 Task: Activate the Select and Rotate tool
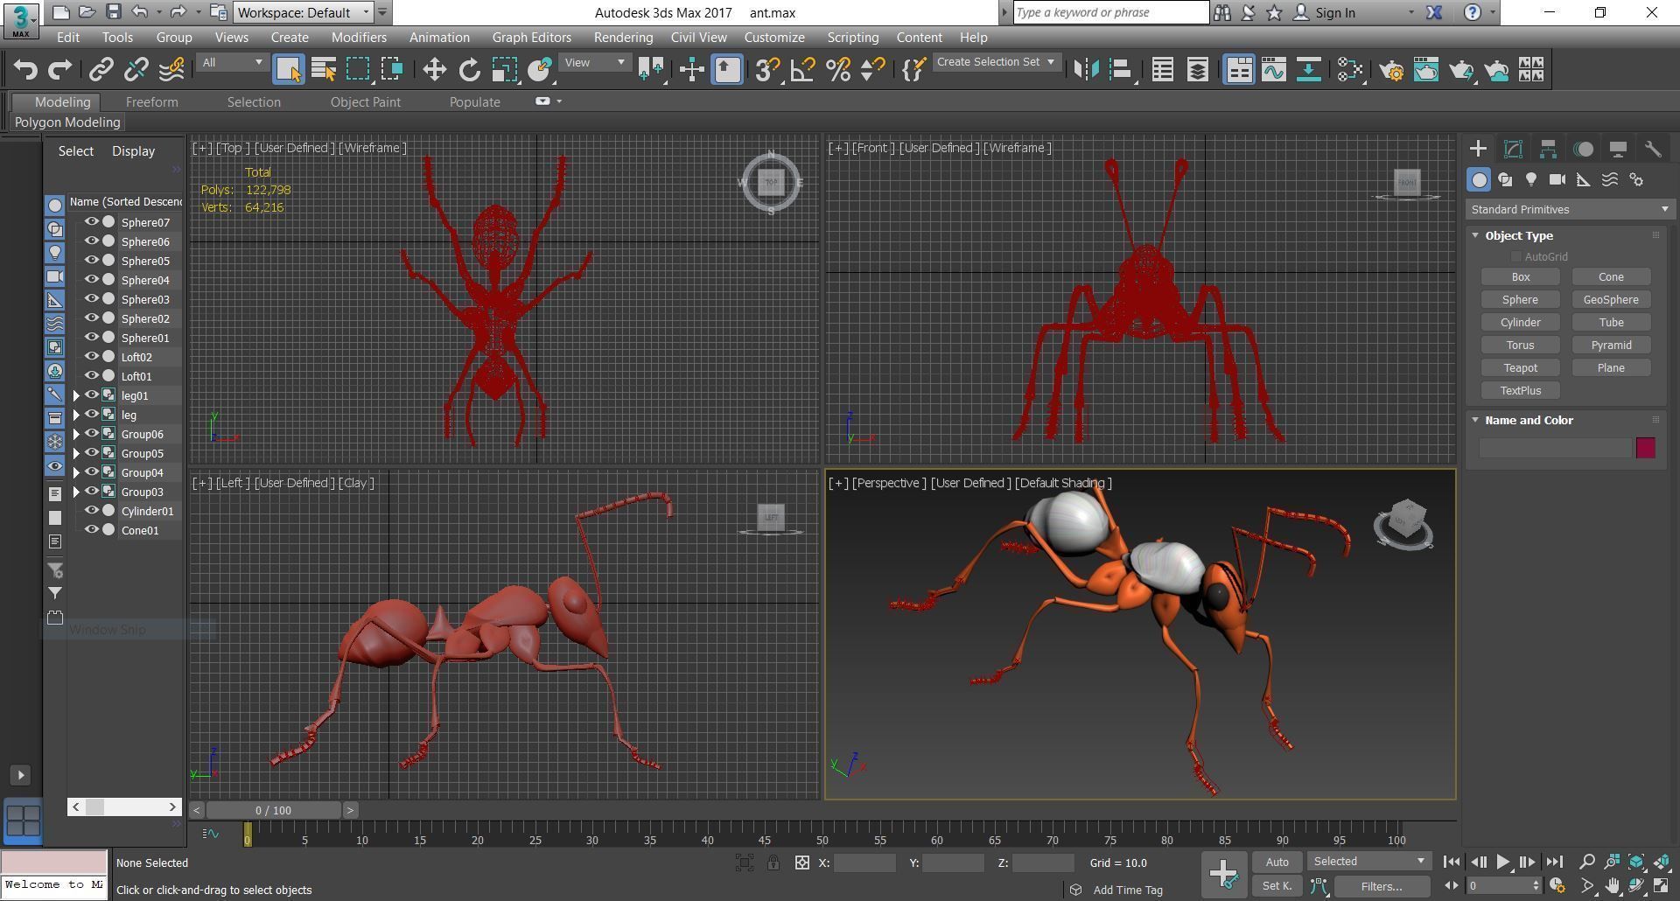click(x=469, y=69)
